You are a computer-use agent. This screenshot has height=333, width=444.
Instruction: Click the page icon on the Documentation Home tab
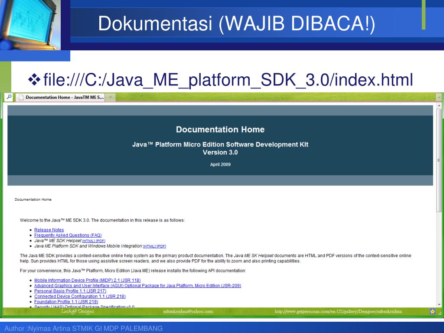20,98
